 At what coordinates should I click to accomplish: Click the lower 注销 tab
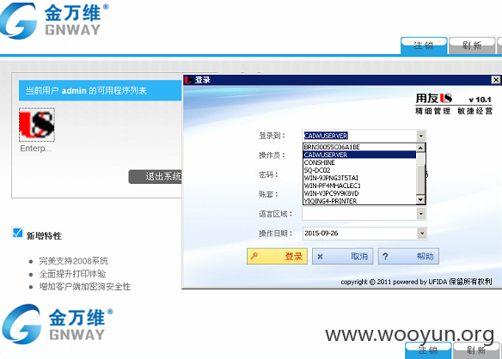[428, 350]
